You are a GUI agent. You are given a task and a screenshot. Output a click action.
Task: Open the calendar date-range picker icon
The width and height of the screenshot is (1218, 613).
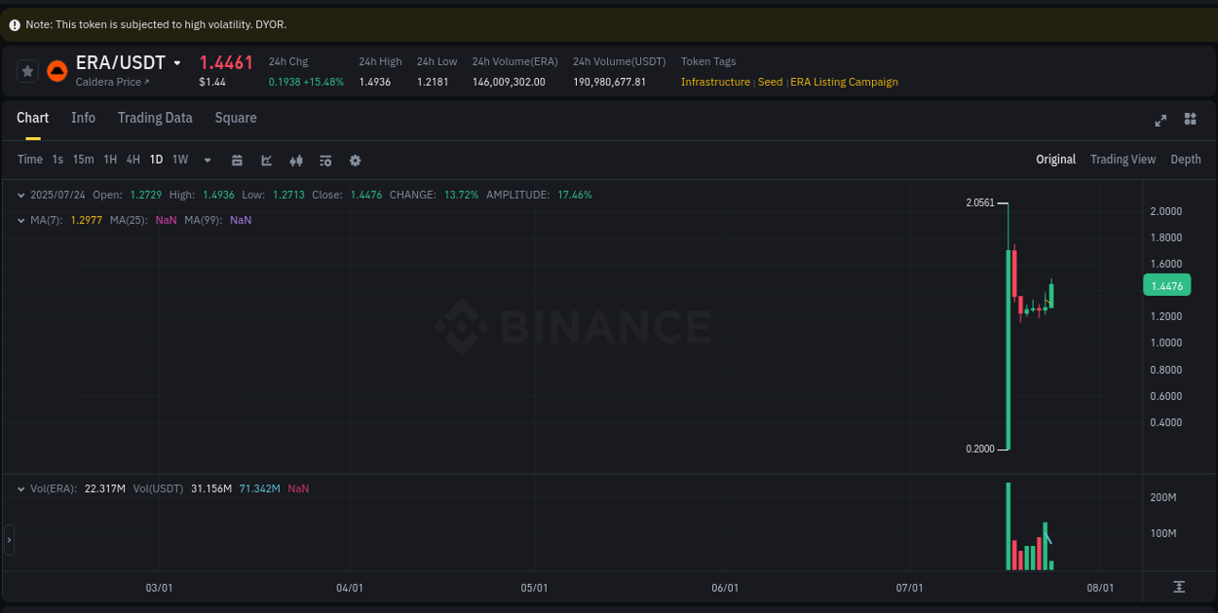tap(237, 160)
